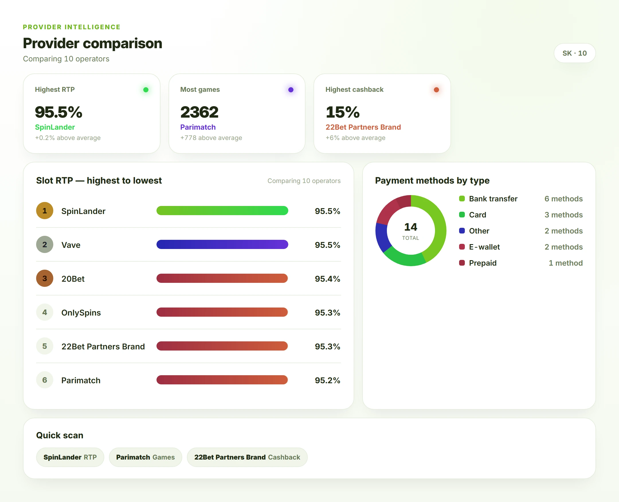The height and width of the screenshot is (502, 619).
Task: Click the Bank transfer legend label
Action: 493,199
